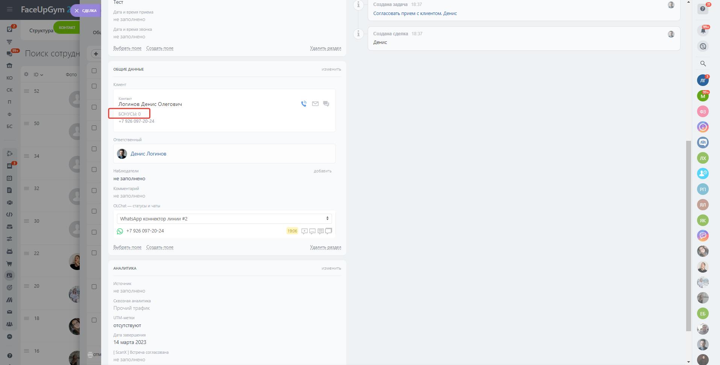Open the notifications bell icon
Image resolution: width=720 pixels, height=365 pixels.
703,30
